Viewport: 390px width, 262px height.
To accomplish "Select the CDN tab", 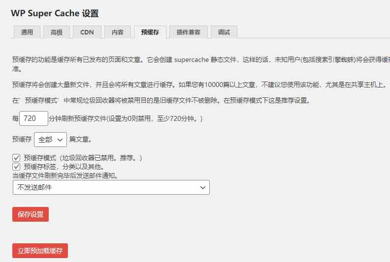I will click(87, 32).
